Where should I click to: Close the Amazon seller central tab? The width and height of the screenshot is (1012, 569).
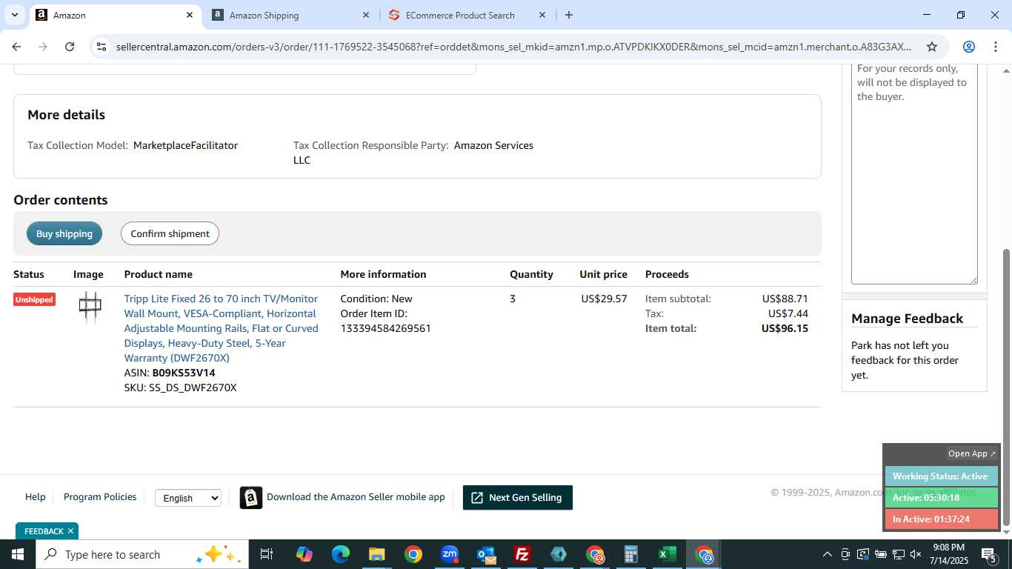(190, 15)
